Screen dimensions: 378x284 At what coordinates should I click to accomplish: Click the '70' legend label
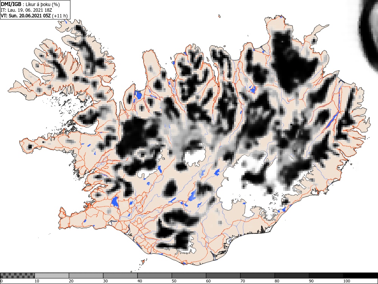tap(242, 281)
